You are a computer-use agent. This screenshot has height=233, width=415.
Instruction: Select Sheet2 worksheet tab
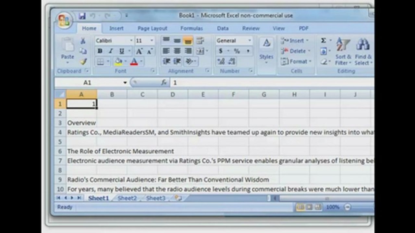[x=127, y=198]
